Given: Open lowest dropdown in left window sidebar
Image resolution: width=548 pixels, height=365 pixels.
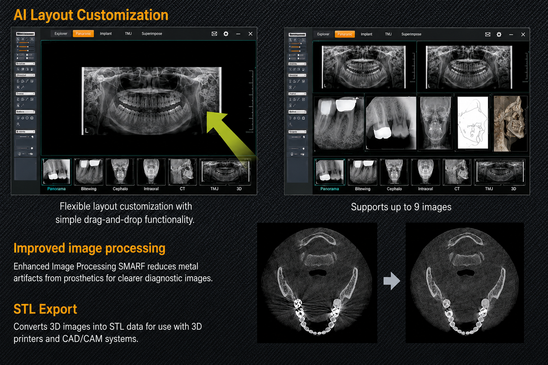Looking at the screenshot, I should point(25,132).
